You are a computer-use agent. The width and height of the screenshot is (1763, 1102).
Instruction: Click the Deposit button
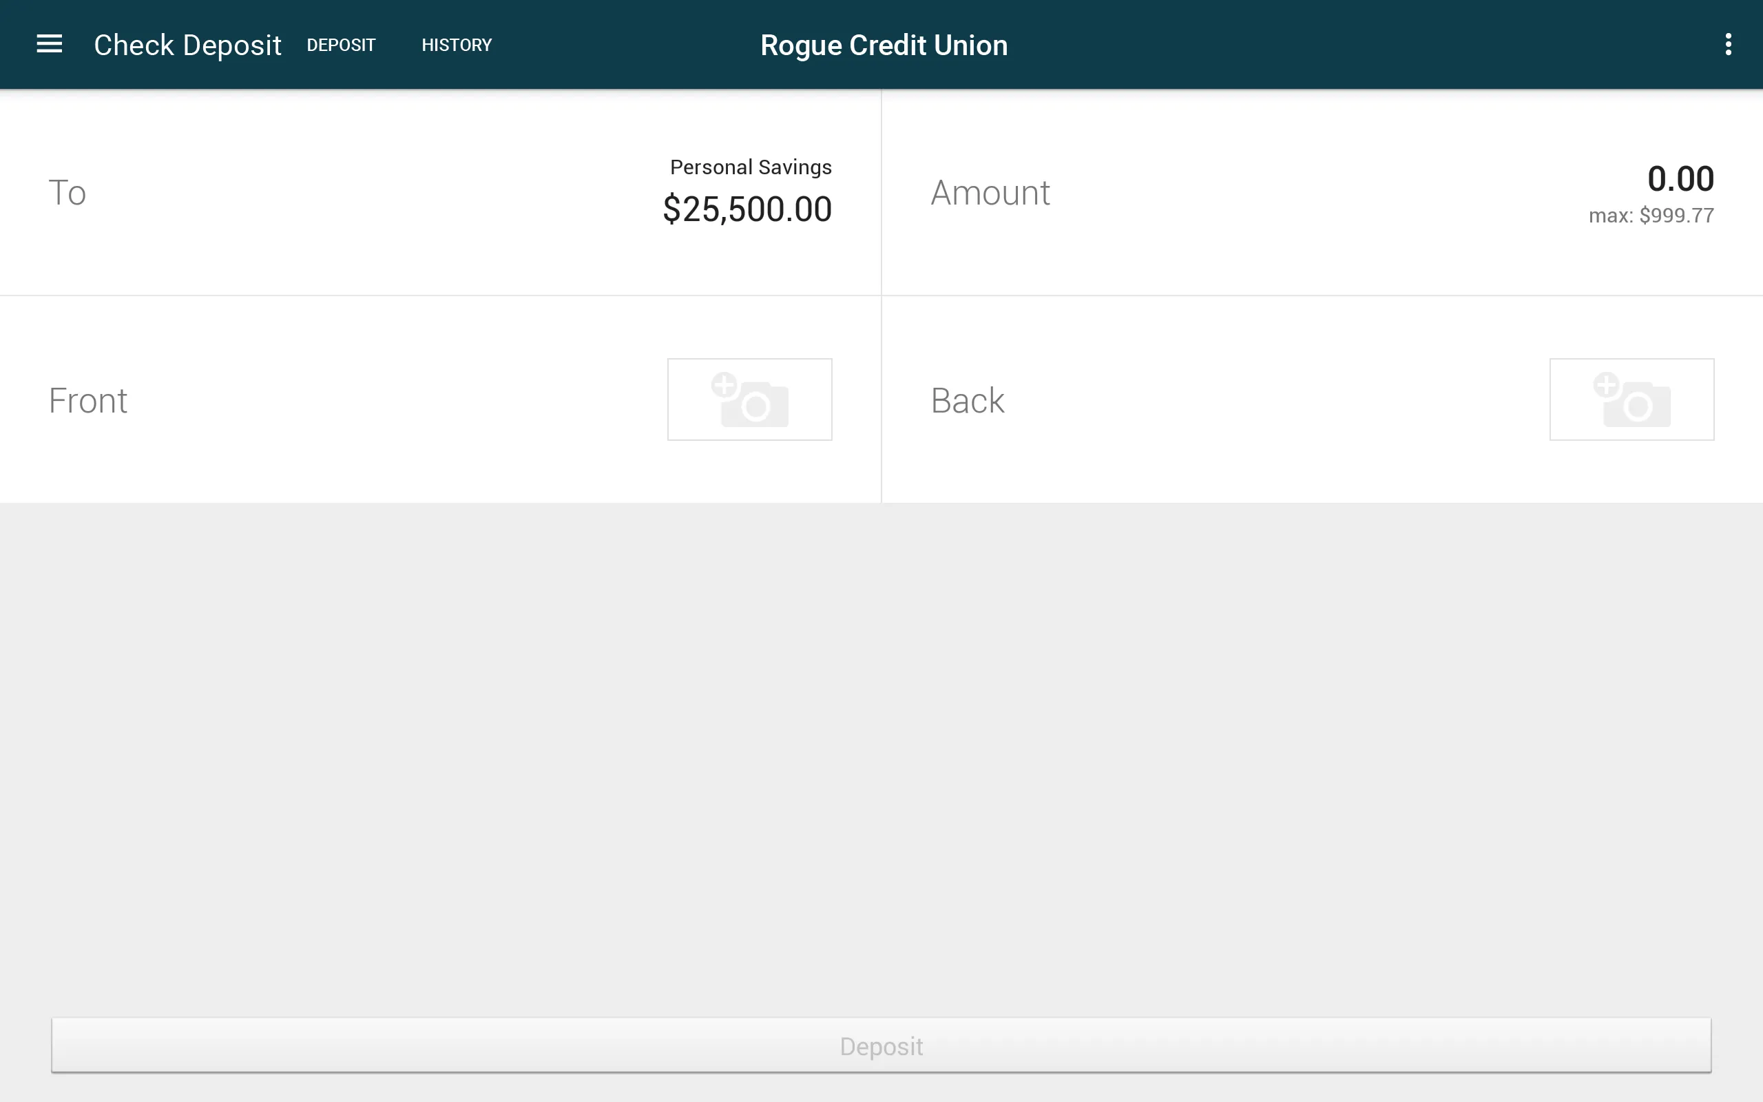pyautogui.click(x=881, y=1046)
